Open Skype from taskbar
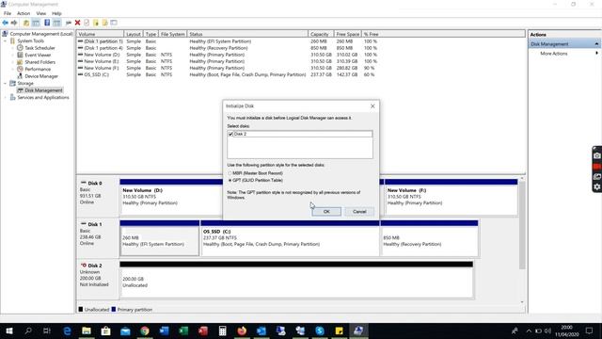 coord(320,331)
